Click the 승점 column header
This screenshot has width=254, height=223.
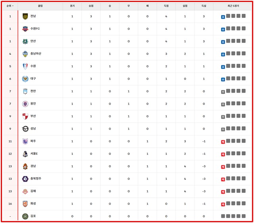coord(91,6)
